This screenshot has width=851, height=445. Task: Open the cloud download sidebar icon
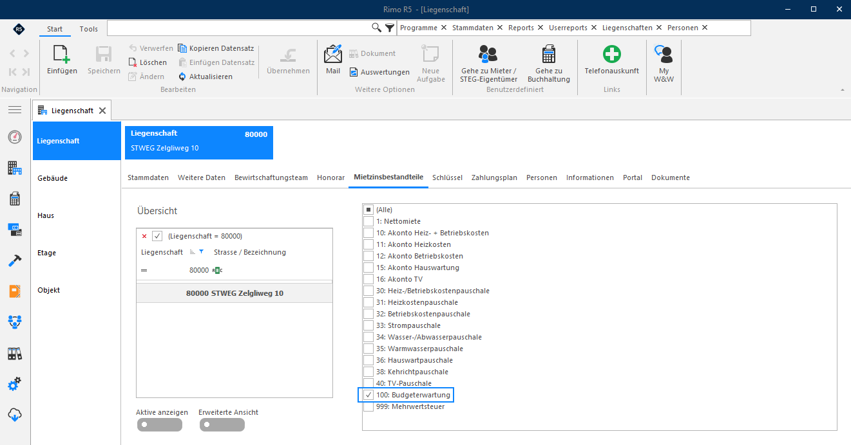[x=15, y=415]
